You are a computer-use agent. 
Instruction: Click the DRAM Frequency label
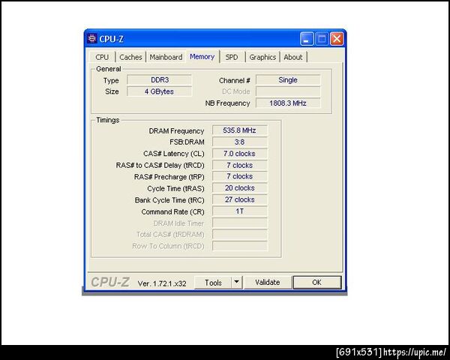pyautogui.click(x=176, y=131)
